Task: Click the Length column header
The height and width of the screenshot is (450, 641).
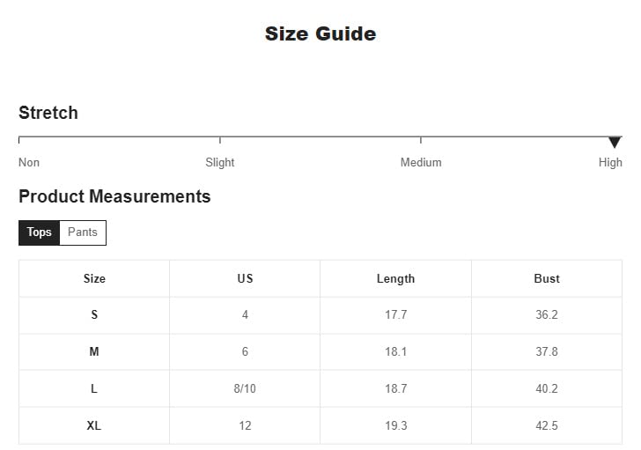Action: 395,278
